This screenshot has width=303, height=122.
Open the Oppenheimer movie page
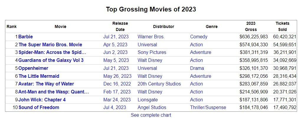click(33, 68)
